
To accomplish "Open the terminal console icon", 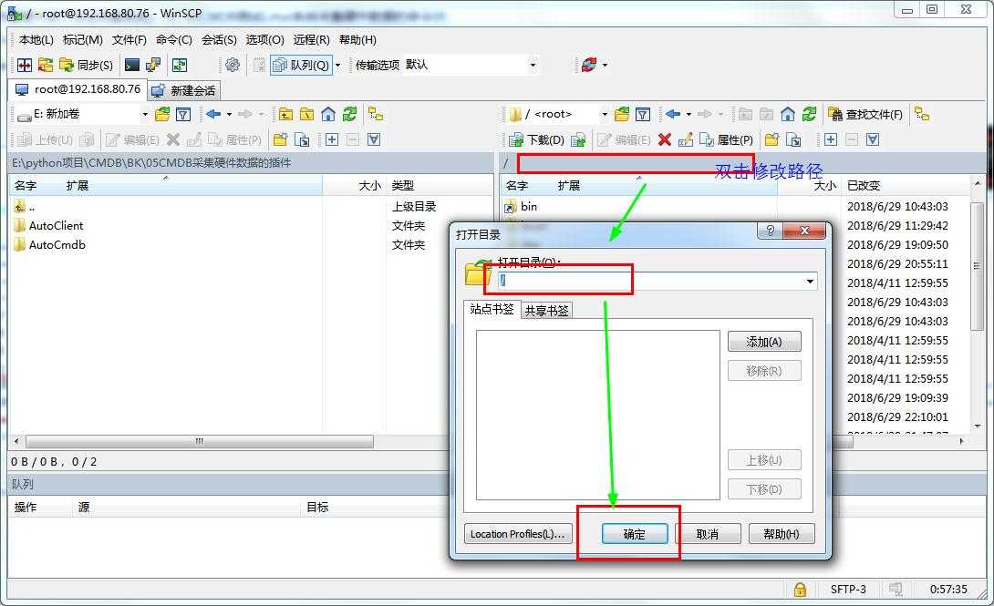I will pos(132,65).
